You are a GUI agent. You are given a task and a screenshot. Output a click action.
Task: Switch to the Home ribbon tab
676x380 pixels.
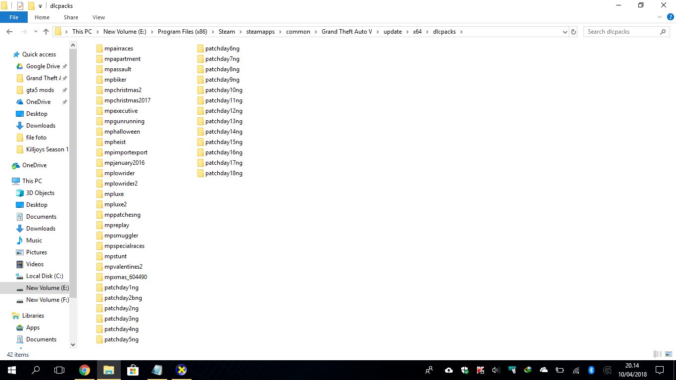(42, 17)
